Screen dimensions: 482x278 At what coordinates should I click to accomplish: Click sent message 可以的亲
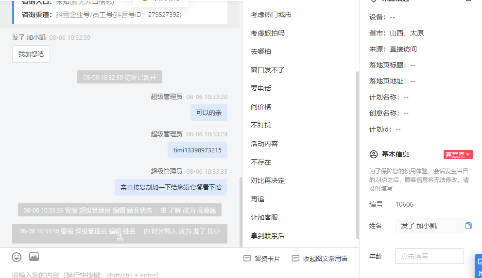click(x=209, y=113)
